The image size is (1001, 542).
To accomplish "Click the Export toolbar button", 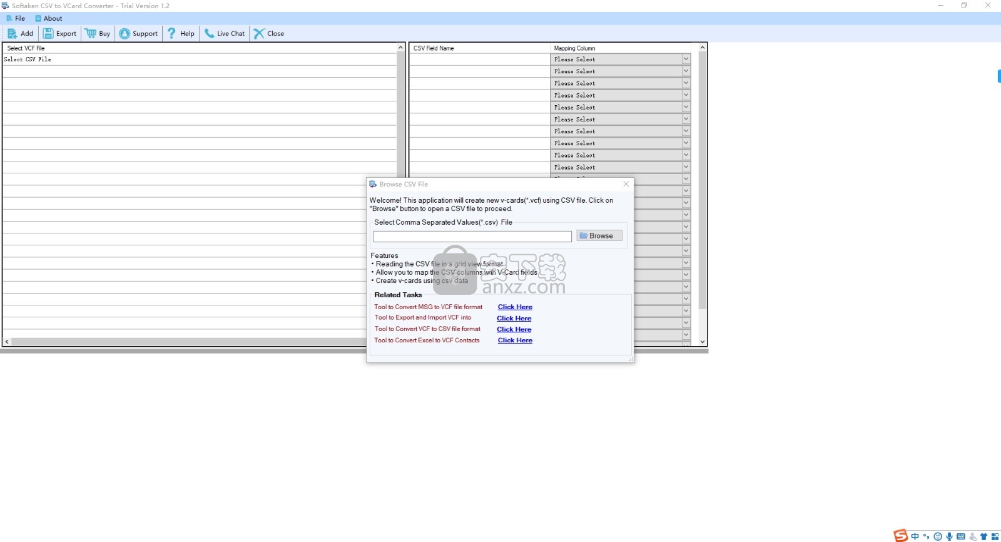I will coord(59,34).
